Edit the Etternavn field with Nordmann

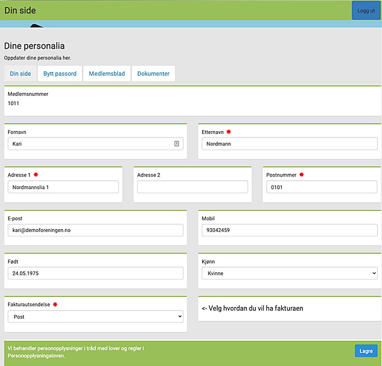point(289,144)
